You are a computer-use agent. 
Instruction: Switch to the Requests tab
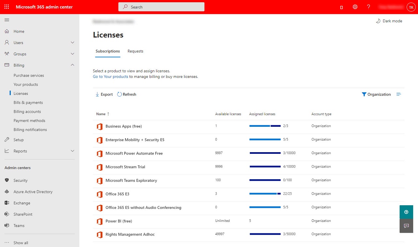point(136,51)
